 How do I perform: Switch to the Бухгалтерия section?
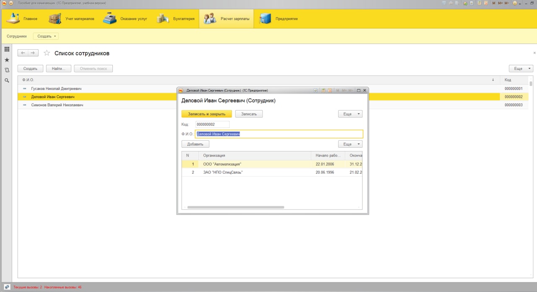176,19
